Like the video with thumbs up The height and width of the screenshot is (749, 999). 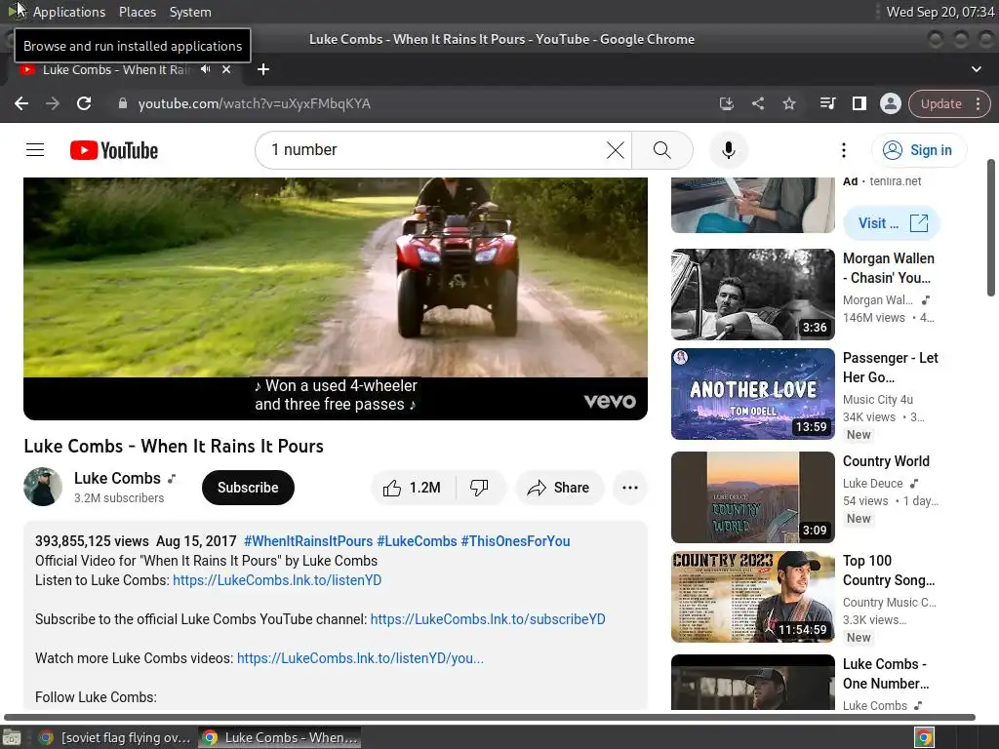pos(413,488)
